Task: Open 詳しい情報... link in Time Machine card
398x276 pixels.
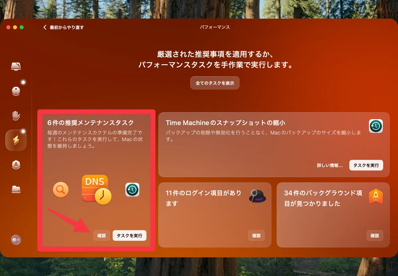Action: [330, 165]
